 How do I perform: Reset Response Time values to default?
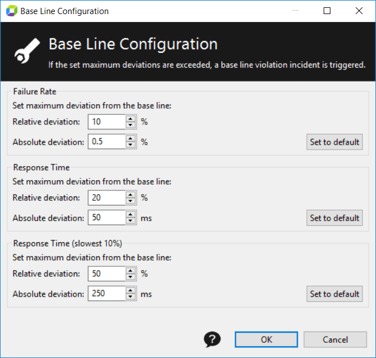coord(334,218)
